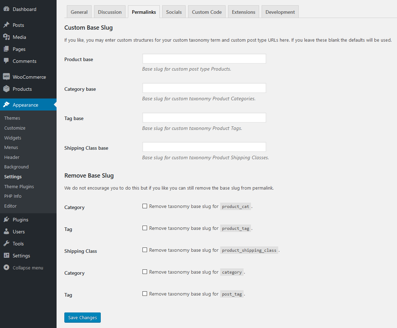Switch to the General tab
This screenshot has height=328, width=397.
[79, 12]
